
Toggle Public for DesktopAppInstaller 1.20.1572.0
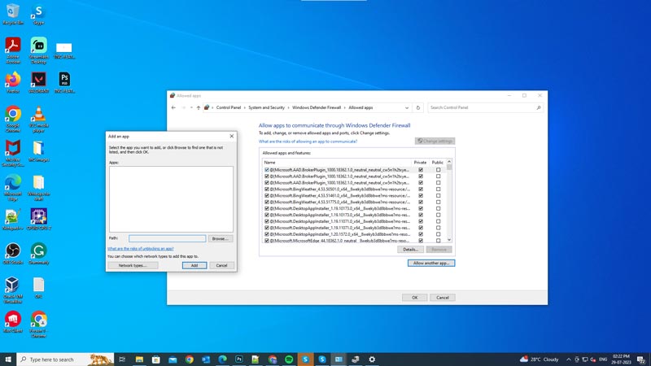click(438, 234)
